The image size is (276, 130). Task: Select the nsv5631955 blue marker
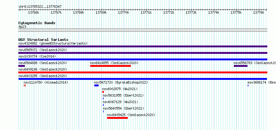pyautogui.click(x=103, y=98)
